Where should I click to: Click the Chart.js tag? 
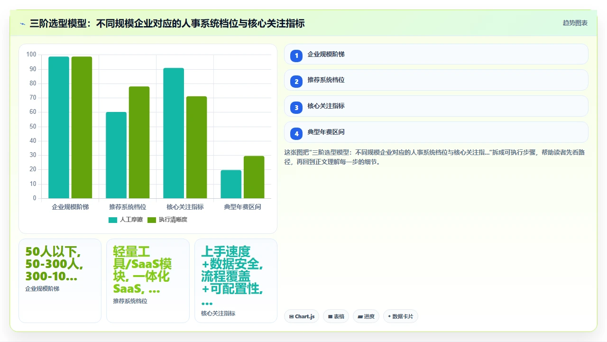[x=302, y=316]
